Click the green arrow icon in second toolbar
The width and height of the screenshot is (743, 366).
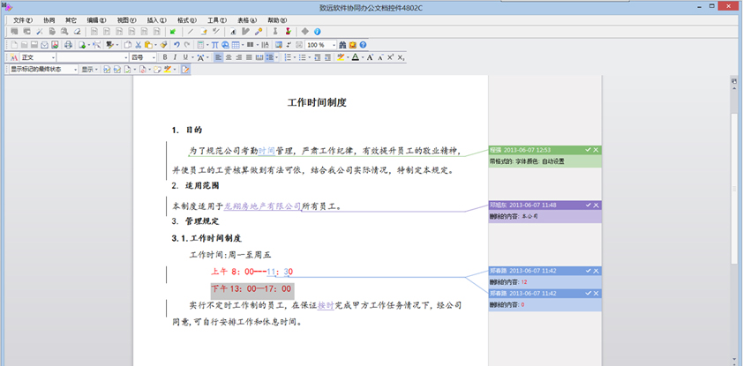click(x=173, y=31)
